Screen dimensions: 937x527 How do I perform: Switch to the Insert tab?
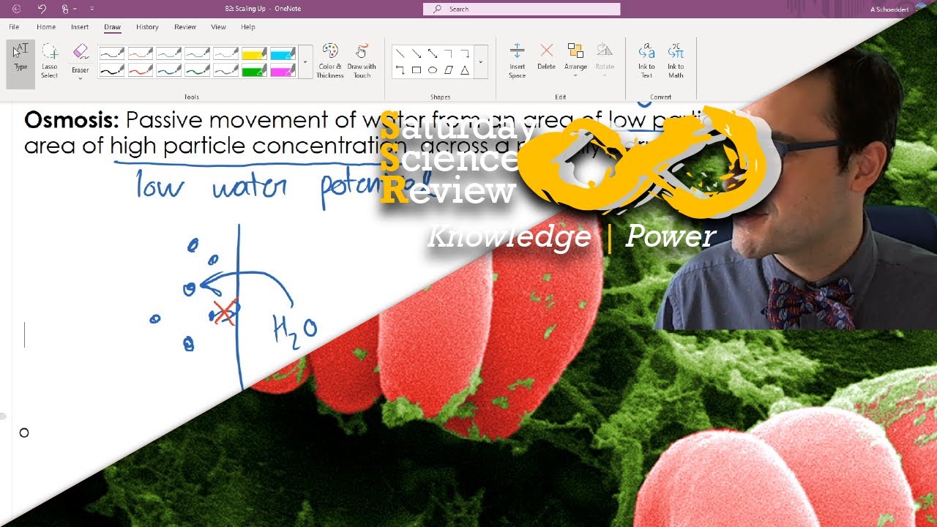[80, 27]
